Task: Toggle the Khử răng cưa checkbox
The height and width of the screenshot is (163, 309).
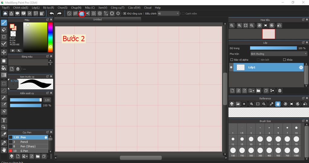Action: [x=125, y=14]
